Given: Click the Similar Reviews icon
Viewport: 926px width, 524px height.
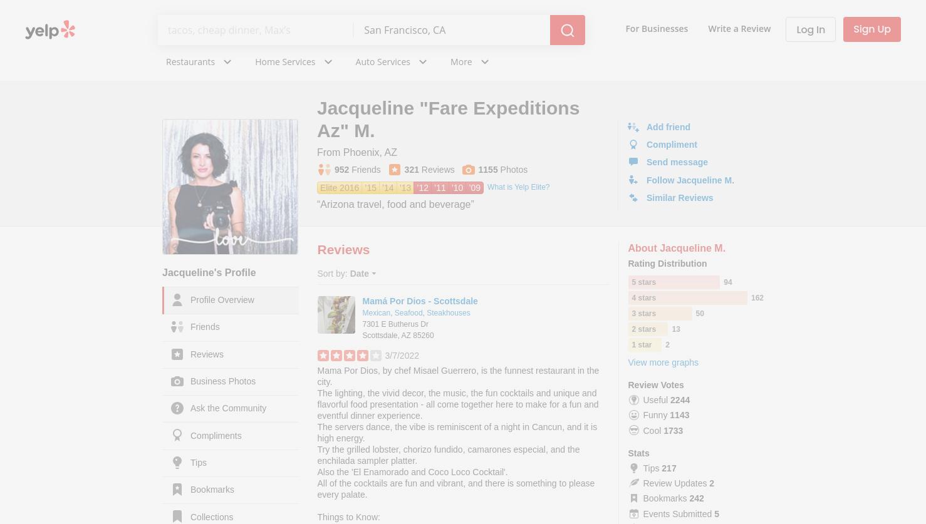Looking at the screenshot, I should [633, 198].
